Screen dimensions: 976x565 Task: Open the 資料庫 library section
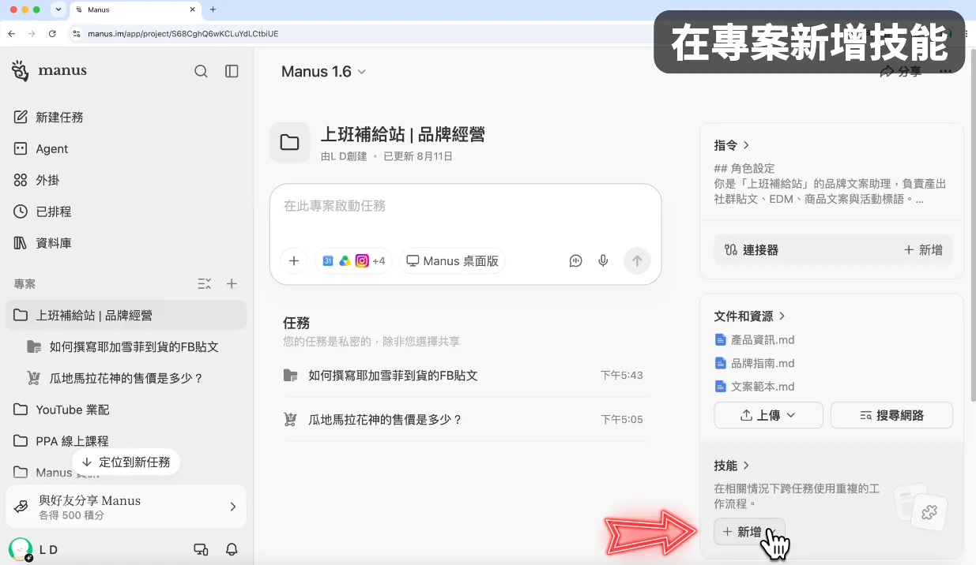pyautogui.click(x=126, y=243)
